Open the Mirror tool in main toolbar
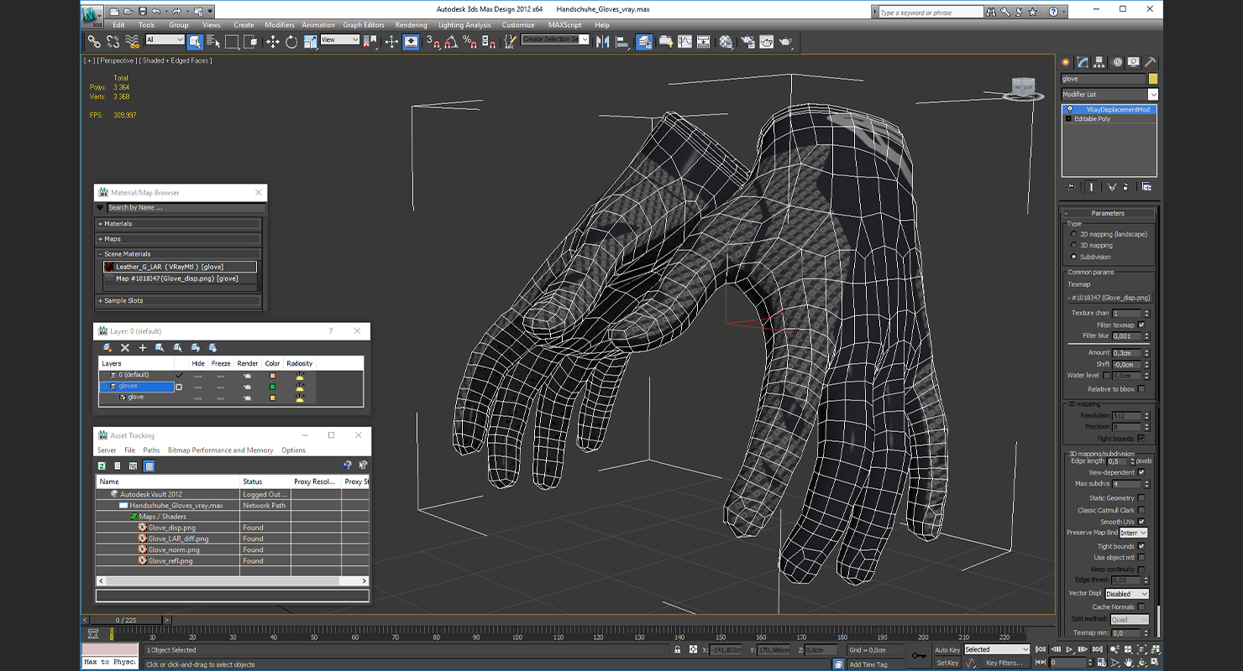The height and width of the screenshot is (671, 1243). (x=602, y=42)
